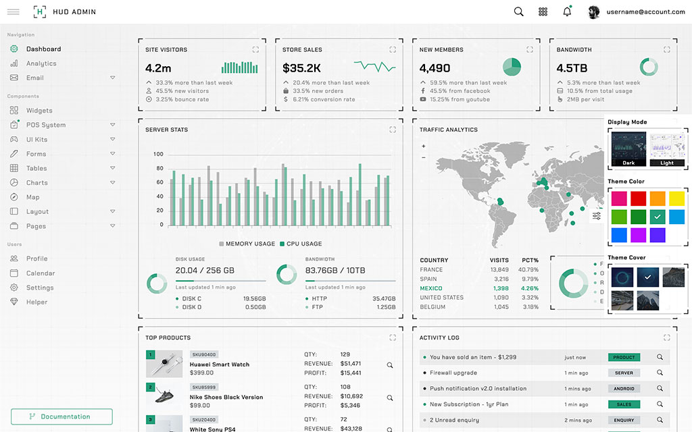This screenshot has width=692, height=432.
Task: Click the theme settings sliders icon
Action: coord(597,216)
